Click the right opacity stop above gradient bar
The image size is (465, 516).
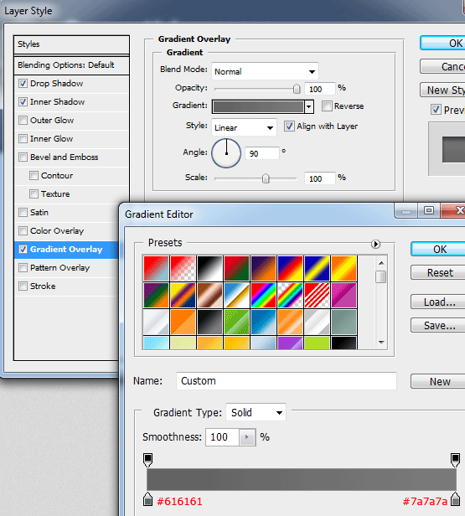click(x=456, y=460)
